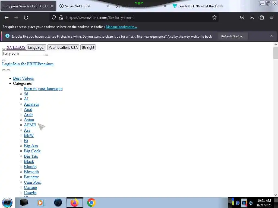Image resolution: width=278 pixels, height=208 pixels.
Task: Click the blue info icon in notification bar
Action: click(7, 36)
